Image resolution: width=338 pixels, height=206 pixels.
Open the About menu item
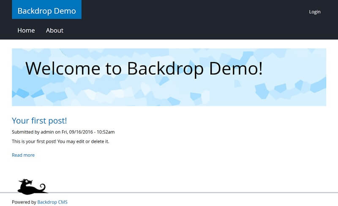coord(55,30)
